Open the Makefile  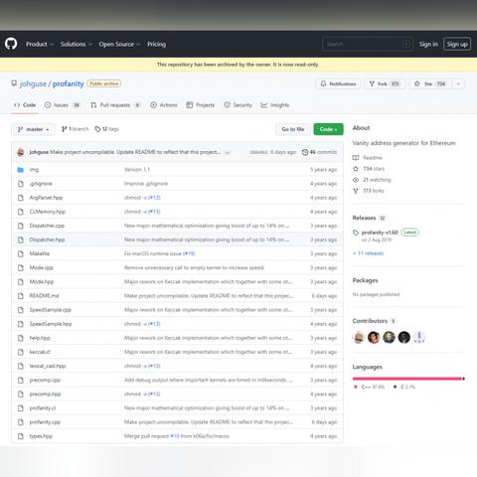pyautogui.click(x=40, y=253)
